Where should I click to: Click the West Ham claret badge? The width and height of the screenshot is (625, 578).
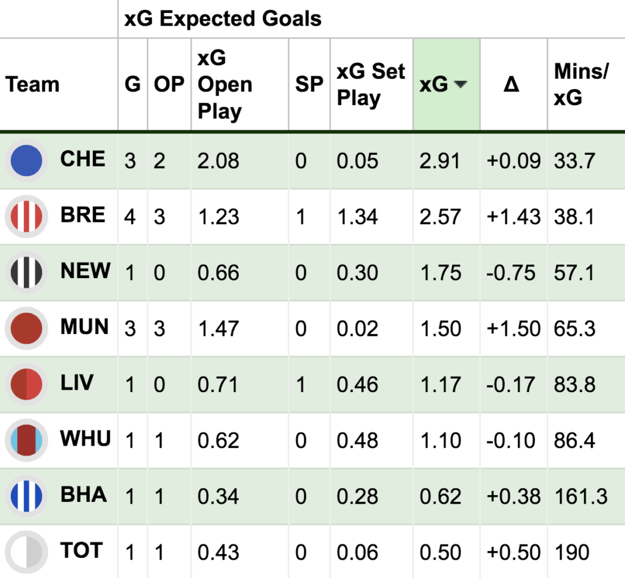(x=27, y=440)
